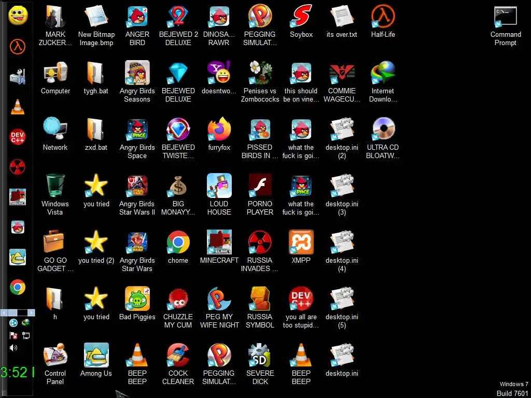Open the Among Us desktop shortcut
This screenshot has width=531, height=398.
click(x=96, y=361)
